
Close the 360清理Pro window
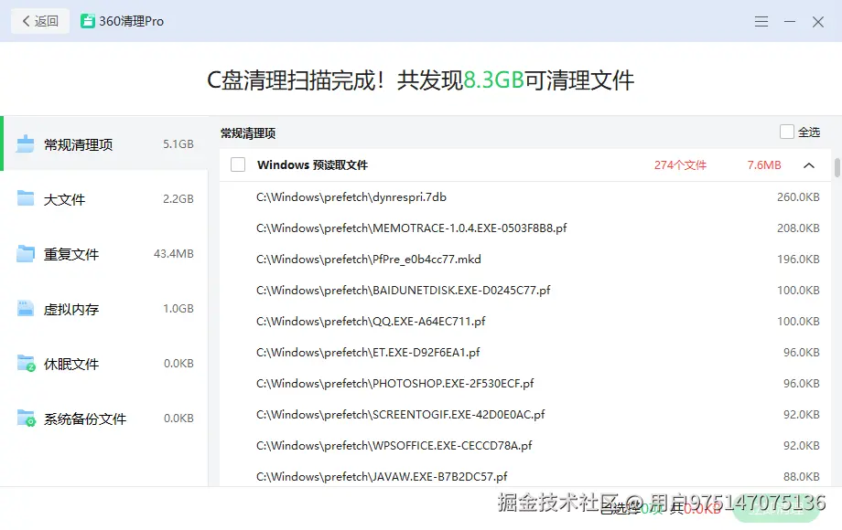pyautogui.click(x=818, y=21)
